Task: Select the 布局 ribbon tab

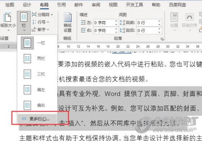Action: 44,5
